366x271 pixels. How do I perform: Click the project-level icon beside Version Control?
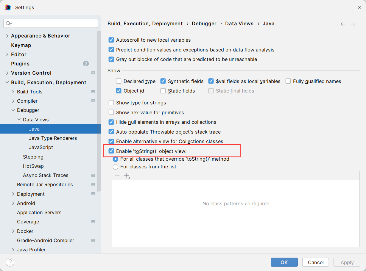pos(93,73)
